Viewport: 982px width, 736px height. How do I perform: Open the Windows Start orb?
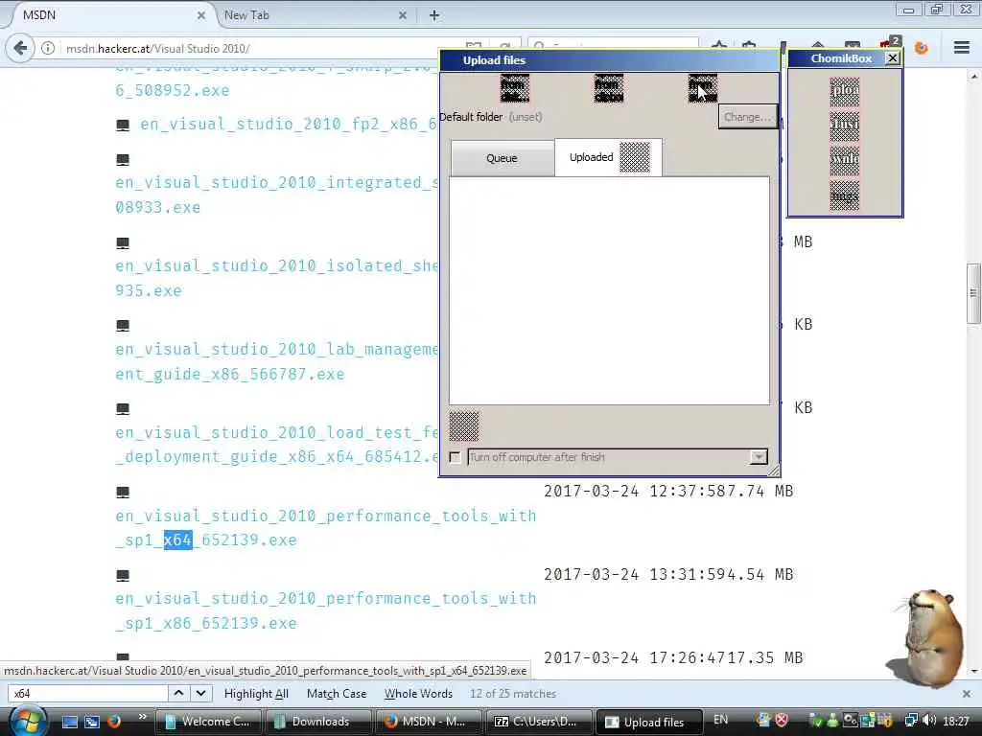28,721
